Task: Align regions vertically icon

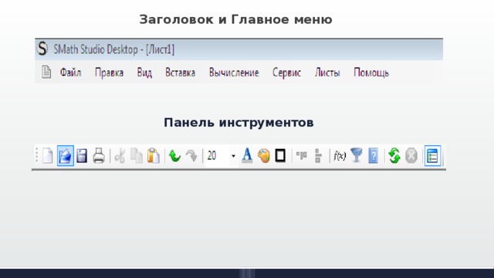Action: (x=318, y=156)
